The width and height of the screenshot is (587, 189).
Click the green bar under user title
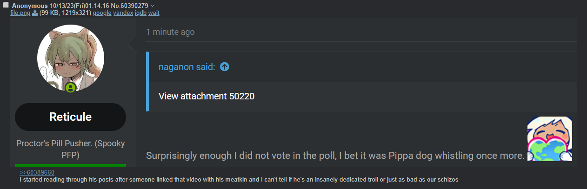pyautogui.click(x=70, y=165)
